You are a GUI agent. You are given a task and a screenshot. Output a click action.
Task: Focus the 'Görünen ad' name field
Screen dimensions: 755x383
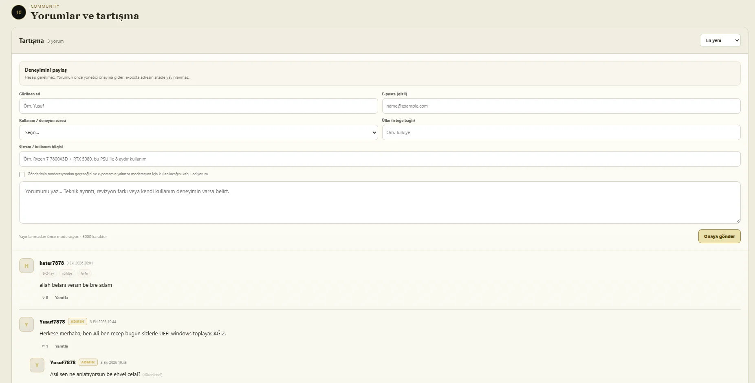point(198,106)
